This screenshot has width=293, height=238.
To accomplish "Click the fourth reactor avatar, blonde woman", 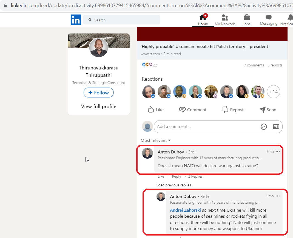I will click(x=195, y=92).
